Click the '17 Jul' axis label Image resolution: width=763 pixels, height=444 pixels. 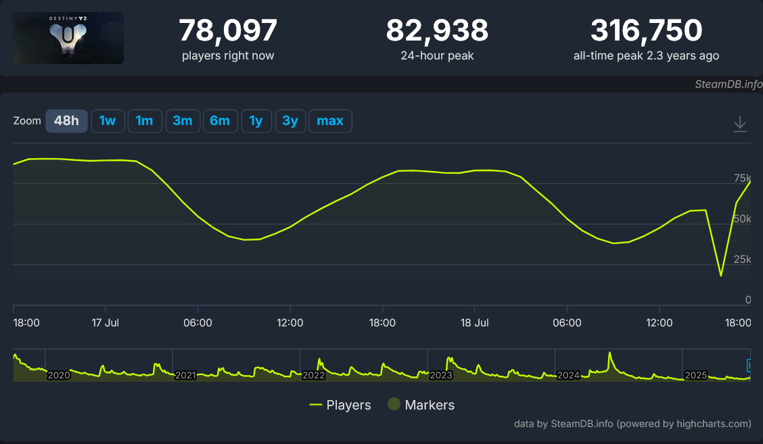click(105, 322)
